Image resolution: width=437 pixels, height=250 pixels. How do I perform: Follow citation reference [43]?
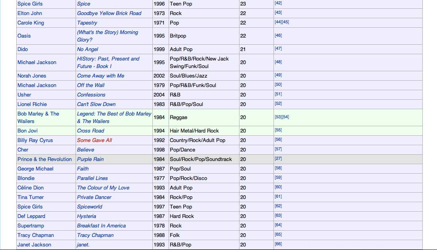[278, 13]
